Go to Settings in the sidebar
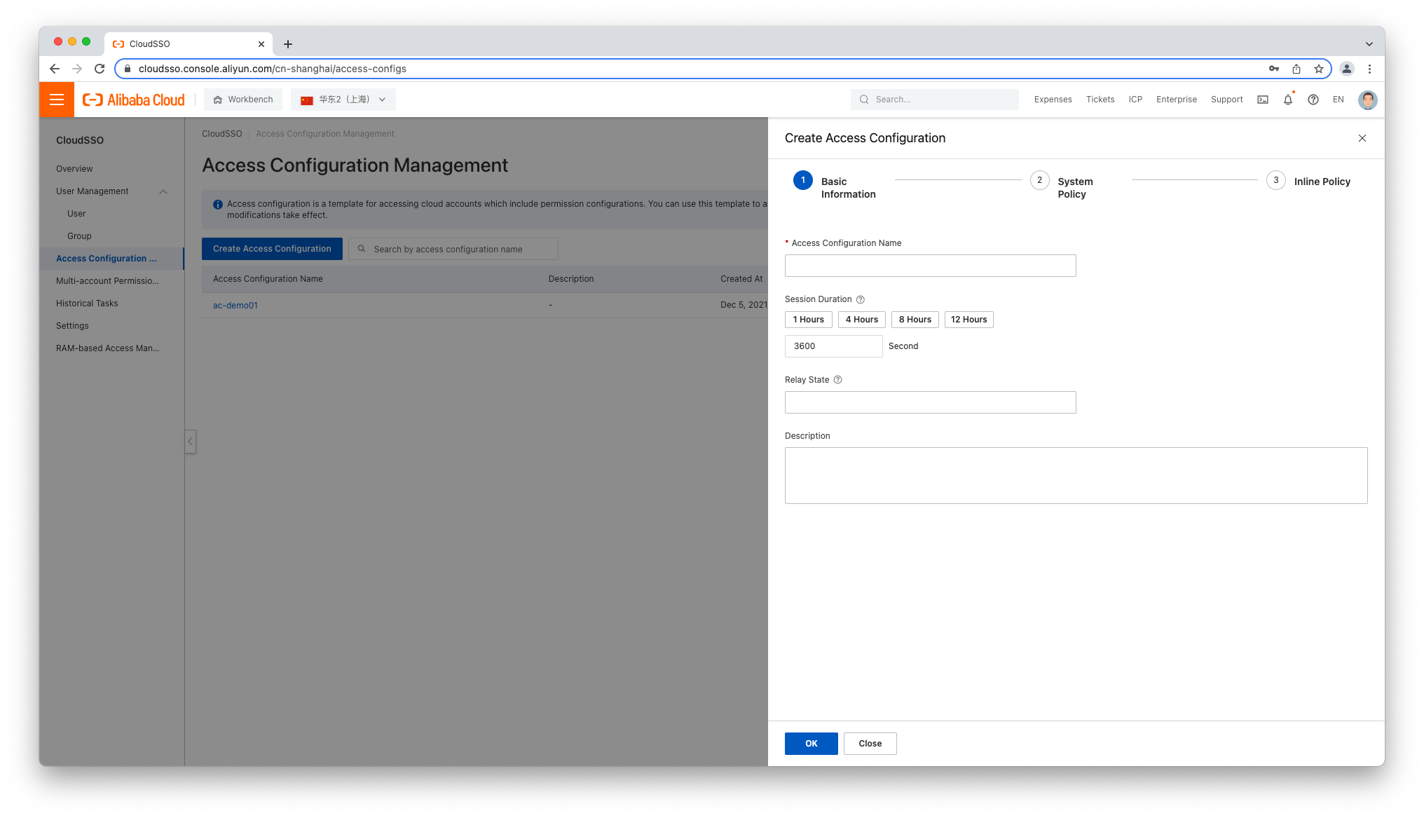This screenshot has width=1424, height=818. coord(72,326)
